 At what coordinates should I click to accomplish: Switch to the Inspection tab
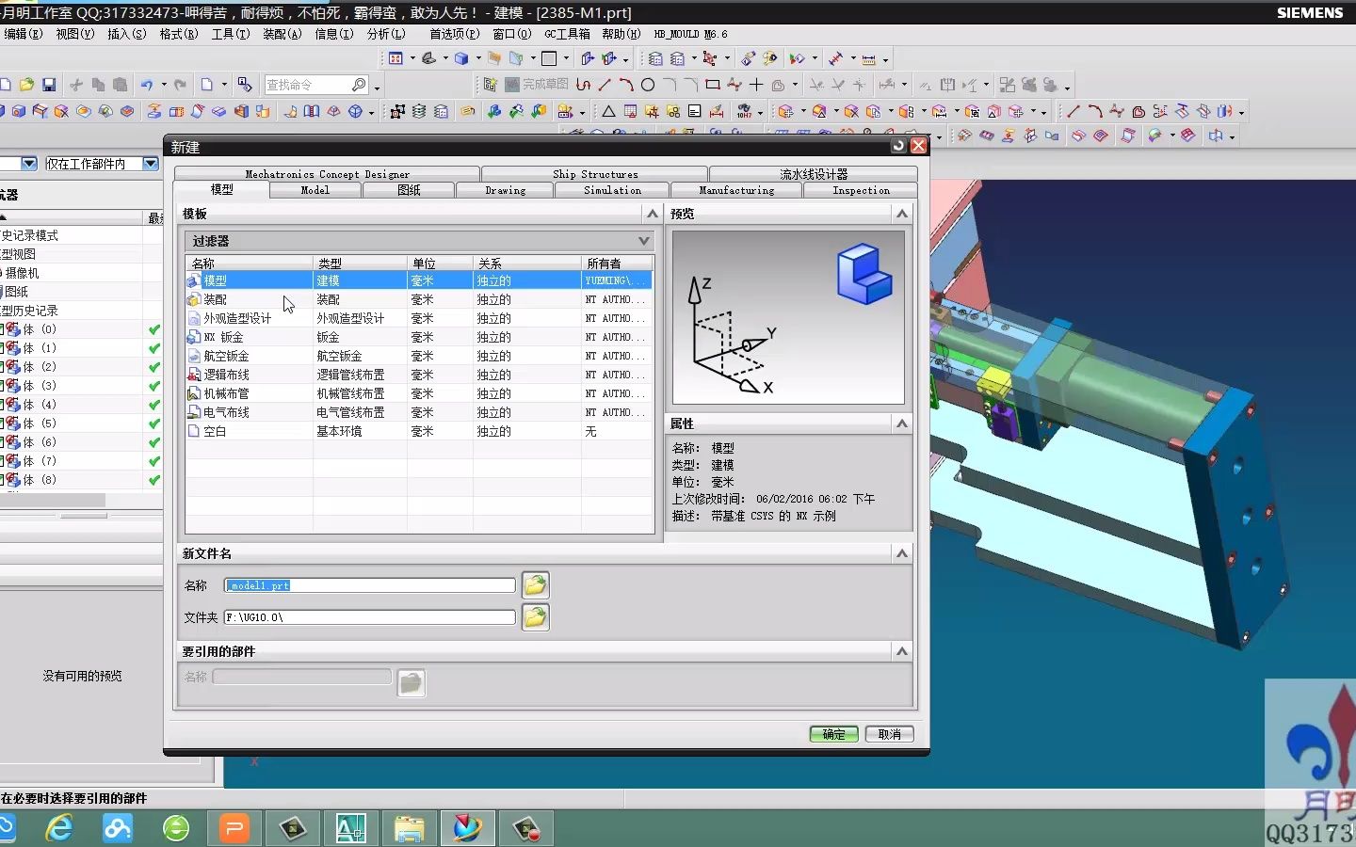coord(861,190)
